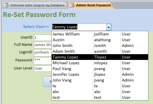Click form icon on Admin Reset Password tab
Viewport: 153px width, 104px height.
click(72, 5)
